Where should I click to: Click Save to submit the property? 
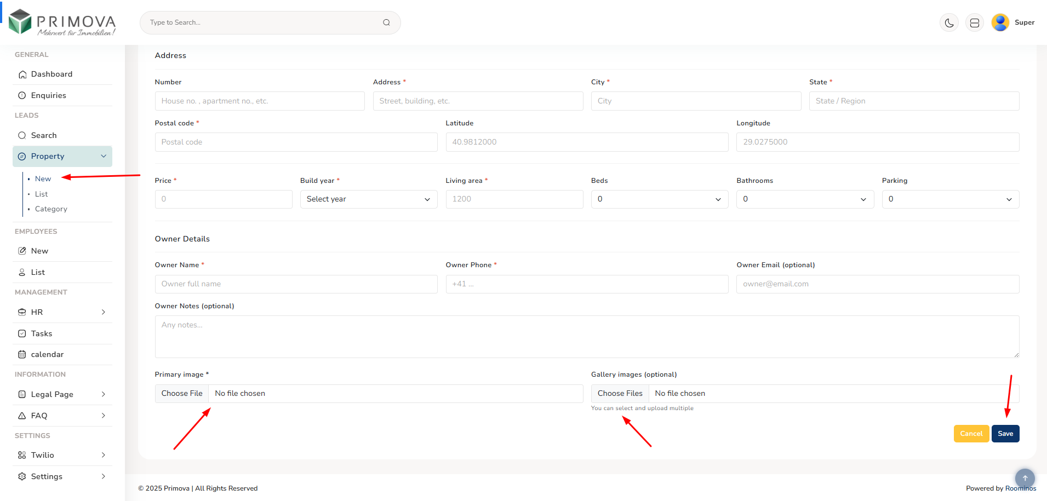click(1005, 434)
